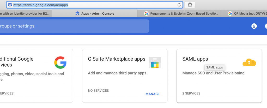Click the G Suite Marketplace apps title
This screenshot has width=267, height=108.
[x=117, y=59]
